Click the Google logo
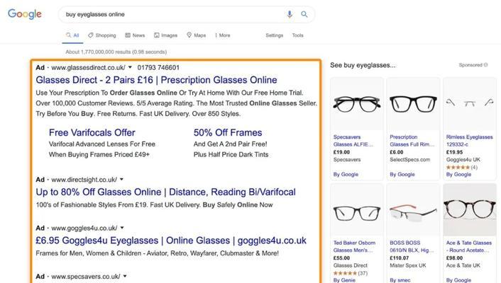This screenshot has height=283, width=501. click(25, 14)
